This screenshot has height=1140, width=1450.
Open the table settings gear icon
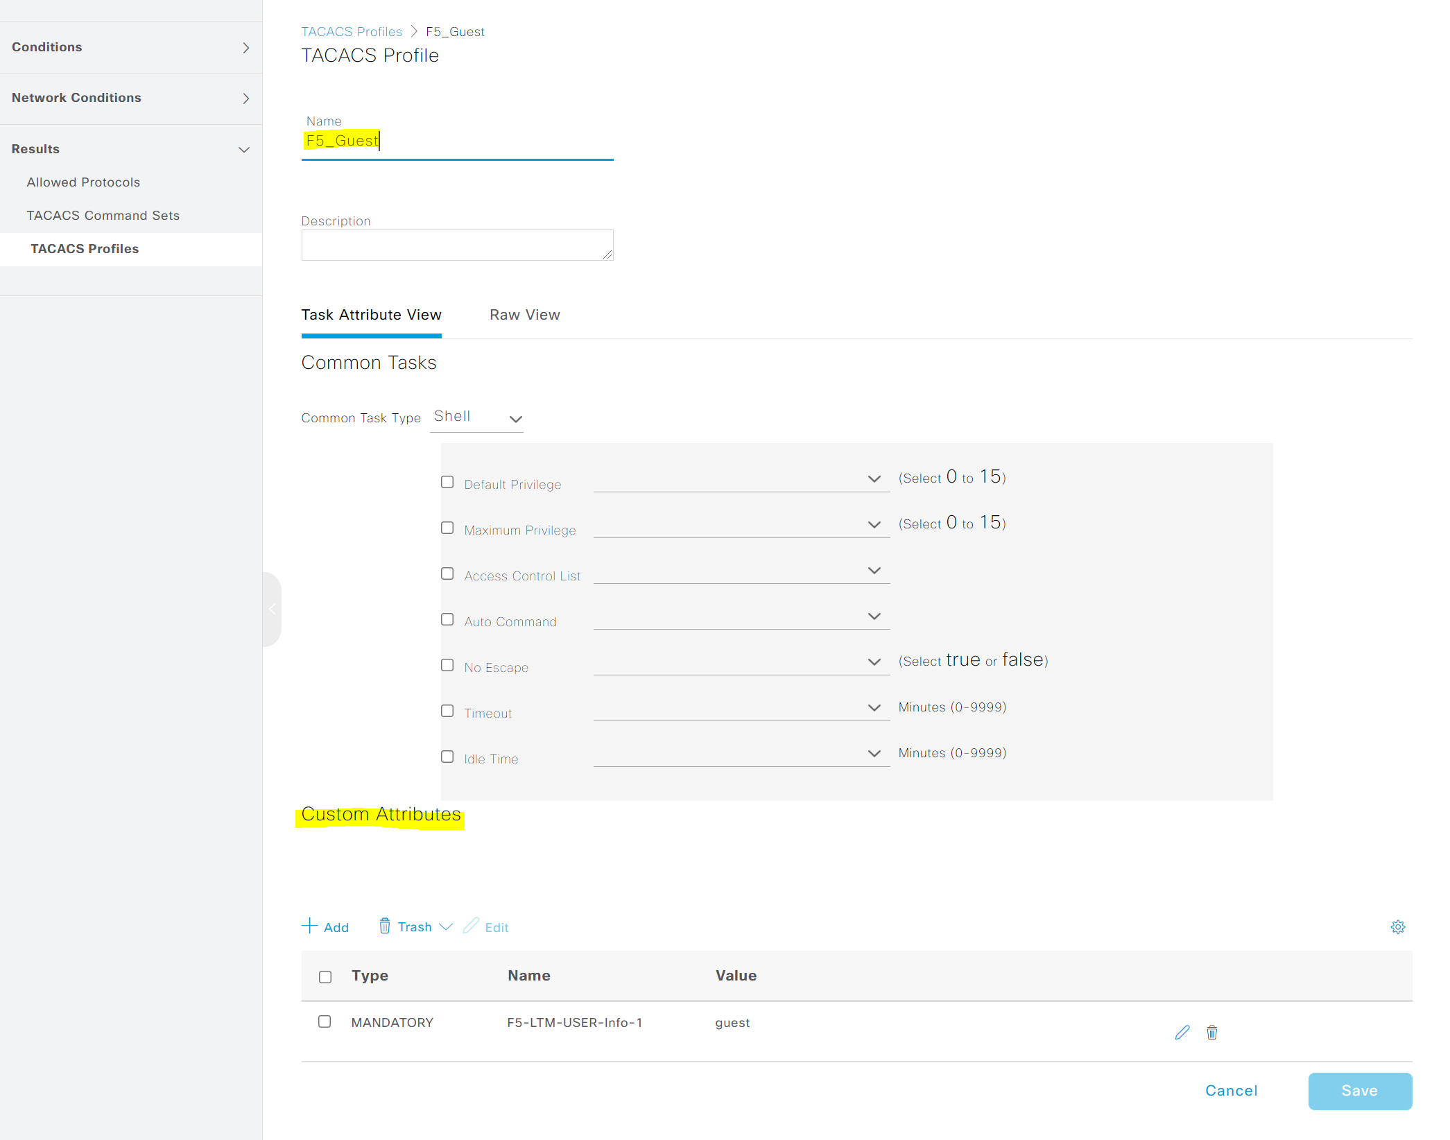tap(1398, 927)
